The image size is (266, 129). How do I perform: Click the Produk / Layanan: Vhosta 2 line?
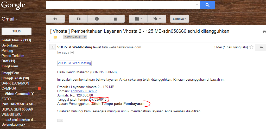86,87
